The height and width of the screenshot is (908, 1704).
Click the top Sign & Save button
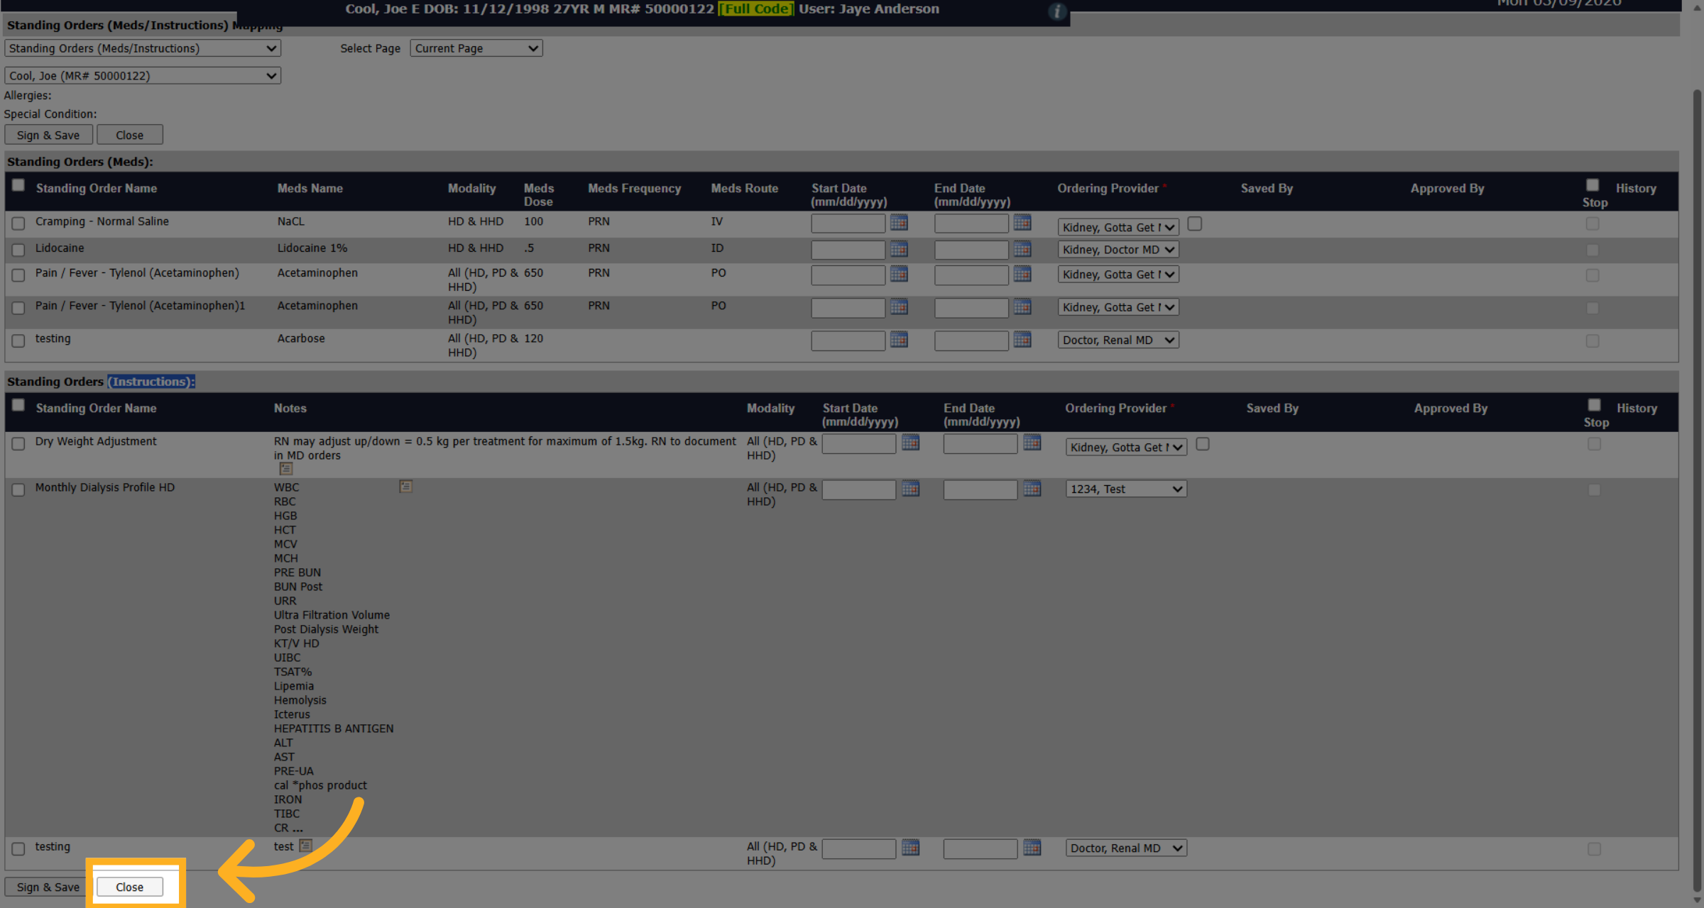tap(48, 135)
